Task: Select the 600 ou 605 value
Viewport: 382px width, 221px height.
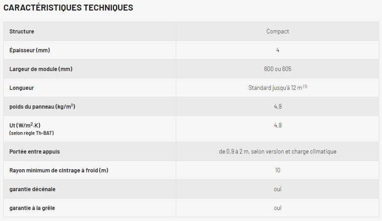Action: (277, 69)
